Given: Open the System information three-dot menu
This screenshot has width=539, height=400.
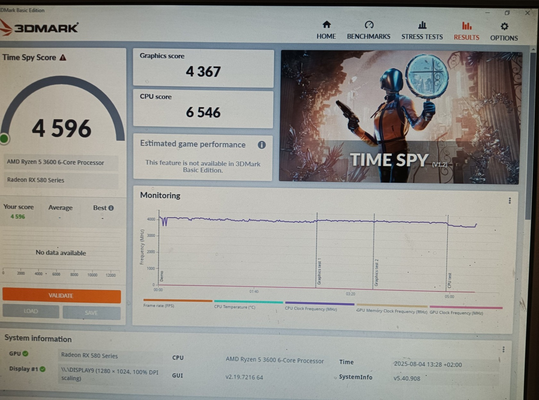Looking at the screenshot, I should (503, 349).
